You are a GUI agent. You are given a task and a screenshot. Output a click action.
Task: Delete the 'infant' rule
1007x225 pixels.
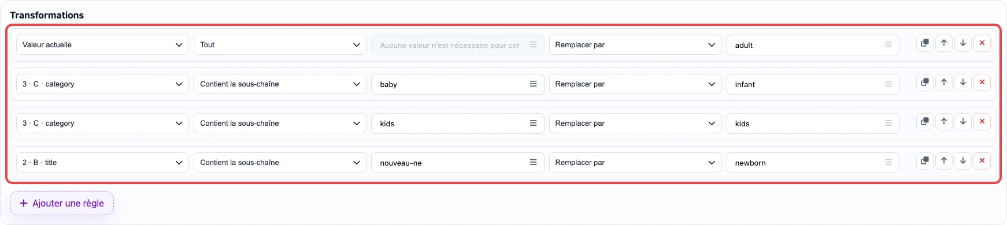[982, 82]
